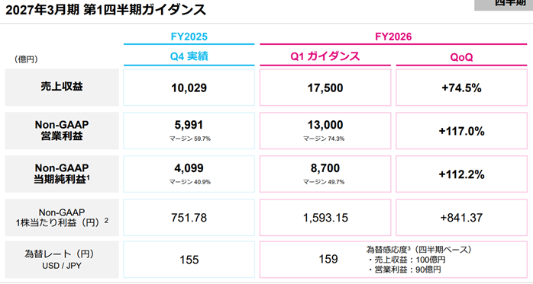Click the Q4 実績 subheader
The width and height of the screenshot is (533, 284).
pyautogui.click(x=189, y=56)
